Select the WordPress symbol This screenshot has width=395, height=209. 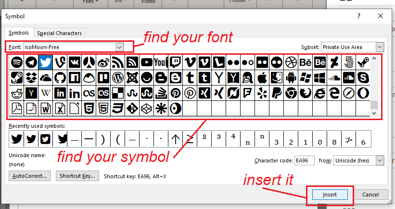(118, 78)
